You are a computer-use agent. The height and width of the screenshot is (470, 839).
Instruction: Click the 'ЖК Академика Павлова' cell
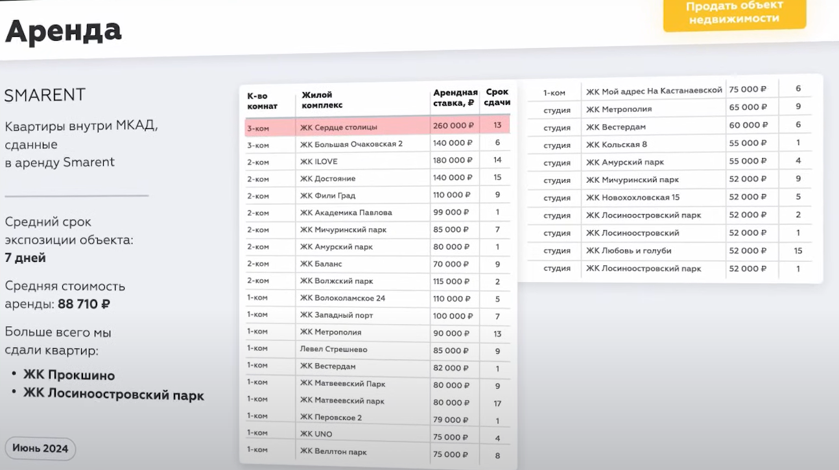point(346,213)
